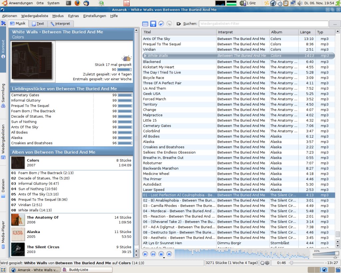This screenshot has width=341, height=273.
Task: Open the Modus menu
Action: pos(58,16)
